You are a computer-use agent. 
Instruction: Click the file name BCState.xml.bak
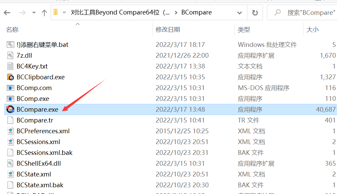click(x=40, y=185)
